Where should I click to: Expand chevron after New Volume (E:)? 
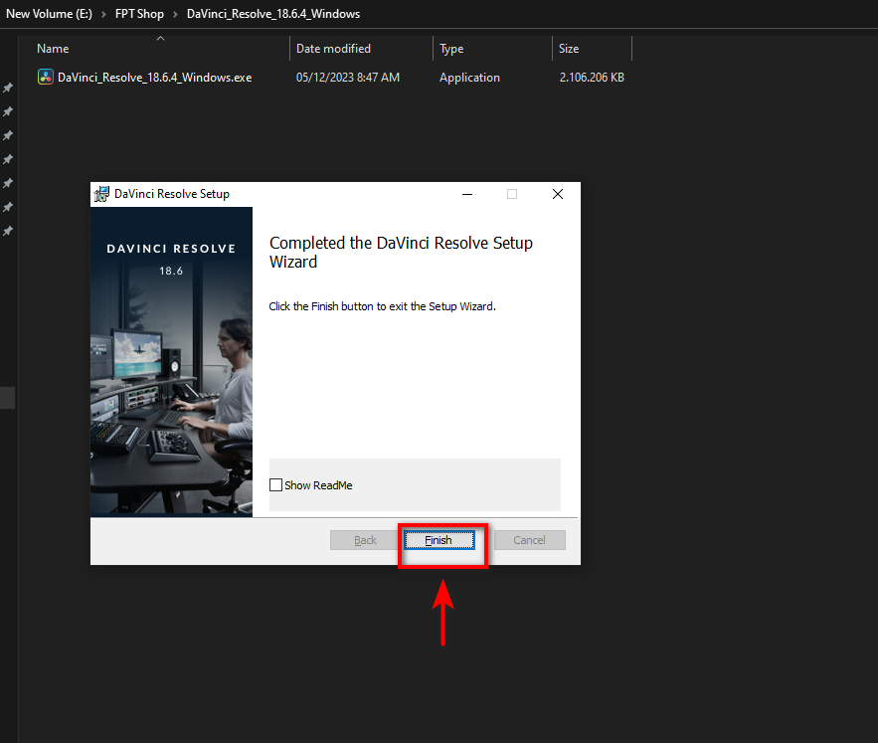pyautogui.click(x=103, y=15)
